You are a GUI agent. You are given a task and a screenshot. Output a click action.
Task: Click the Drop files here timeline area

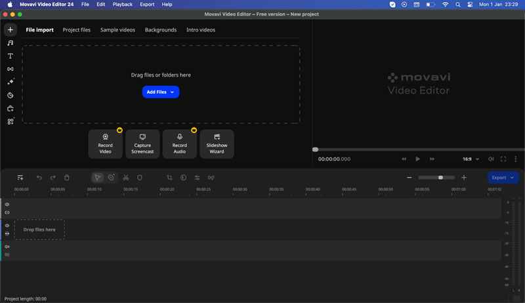39,230
